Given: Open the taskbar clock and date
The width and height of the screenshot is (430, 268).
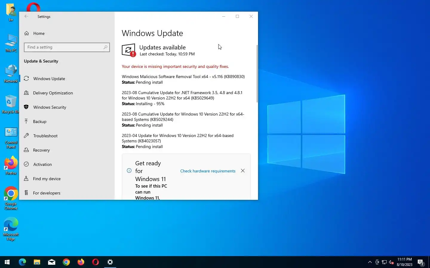Looking at the screenshot, I should 405,262.
